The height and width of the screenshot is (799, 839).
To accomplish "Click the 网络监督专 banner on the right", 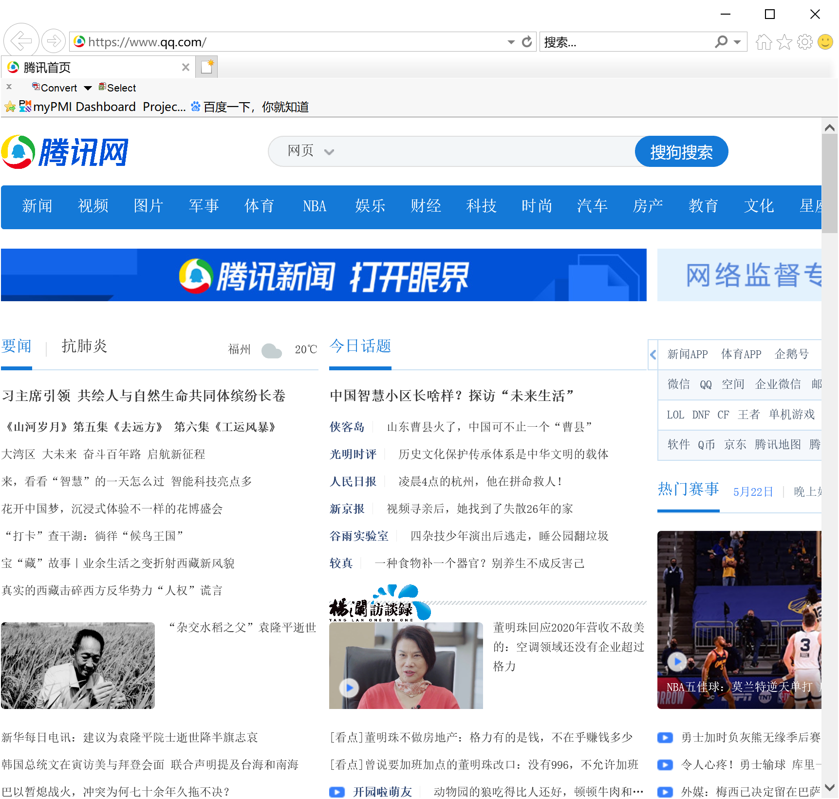I will tap(739, 275).
